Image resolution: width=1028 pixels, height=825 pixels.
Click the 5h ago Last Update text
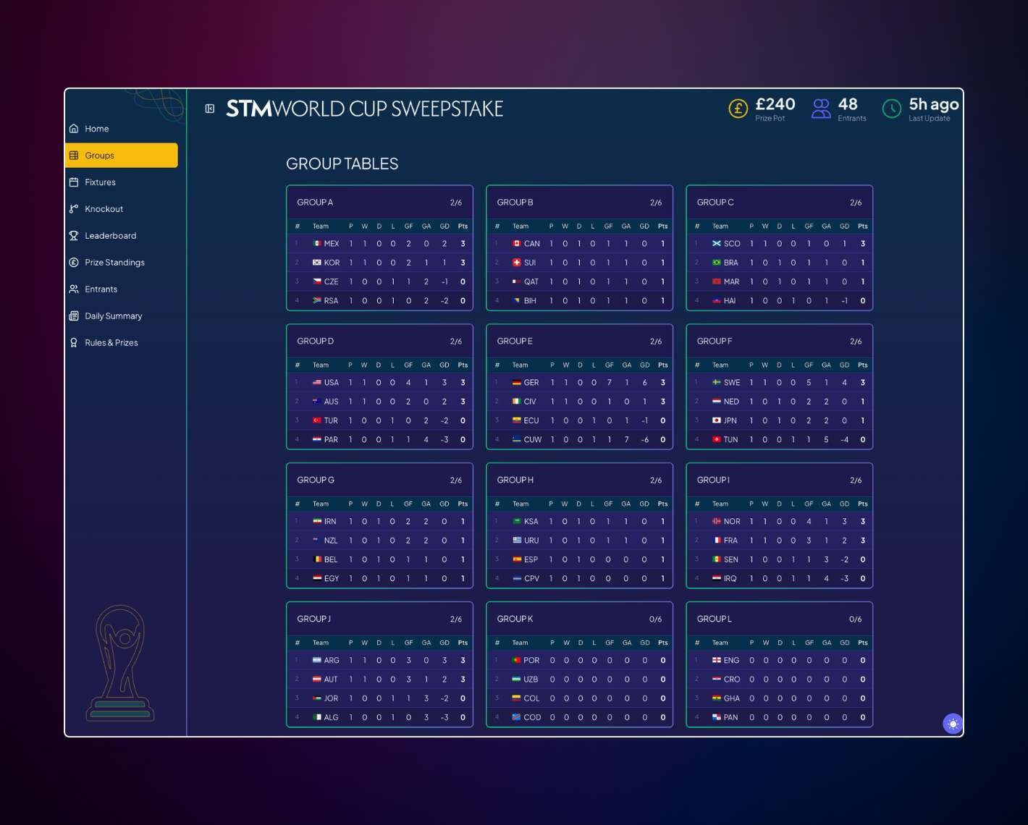934,104
